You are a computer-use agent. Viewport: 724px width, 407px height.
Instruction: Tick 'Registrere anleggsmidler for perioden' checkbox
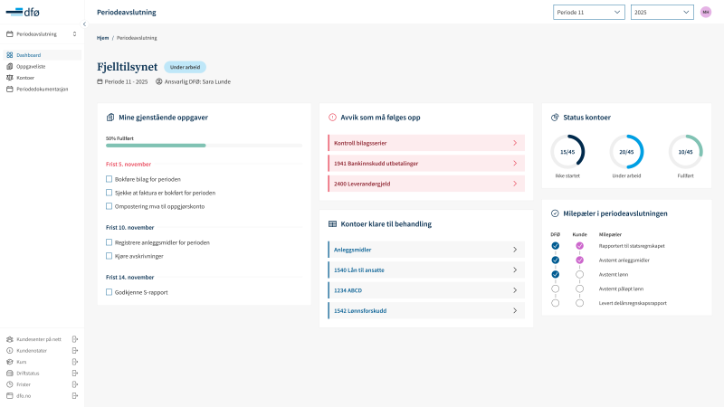pyautogui.click(x=109, y=242)
